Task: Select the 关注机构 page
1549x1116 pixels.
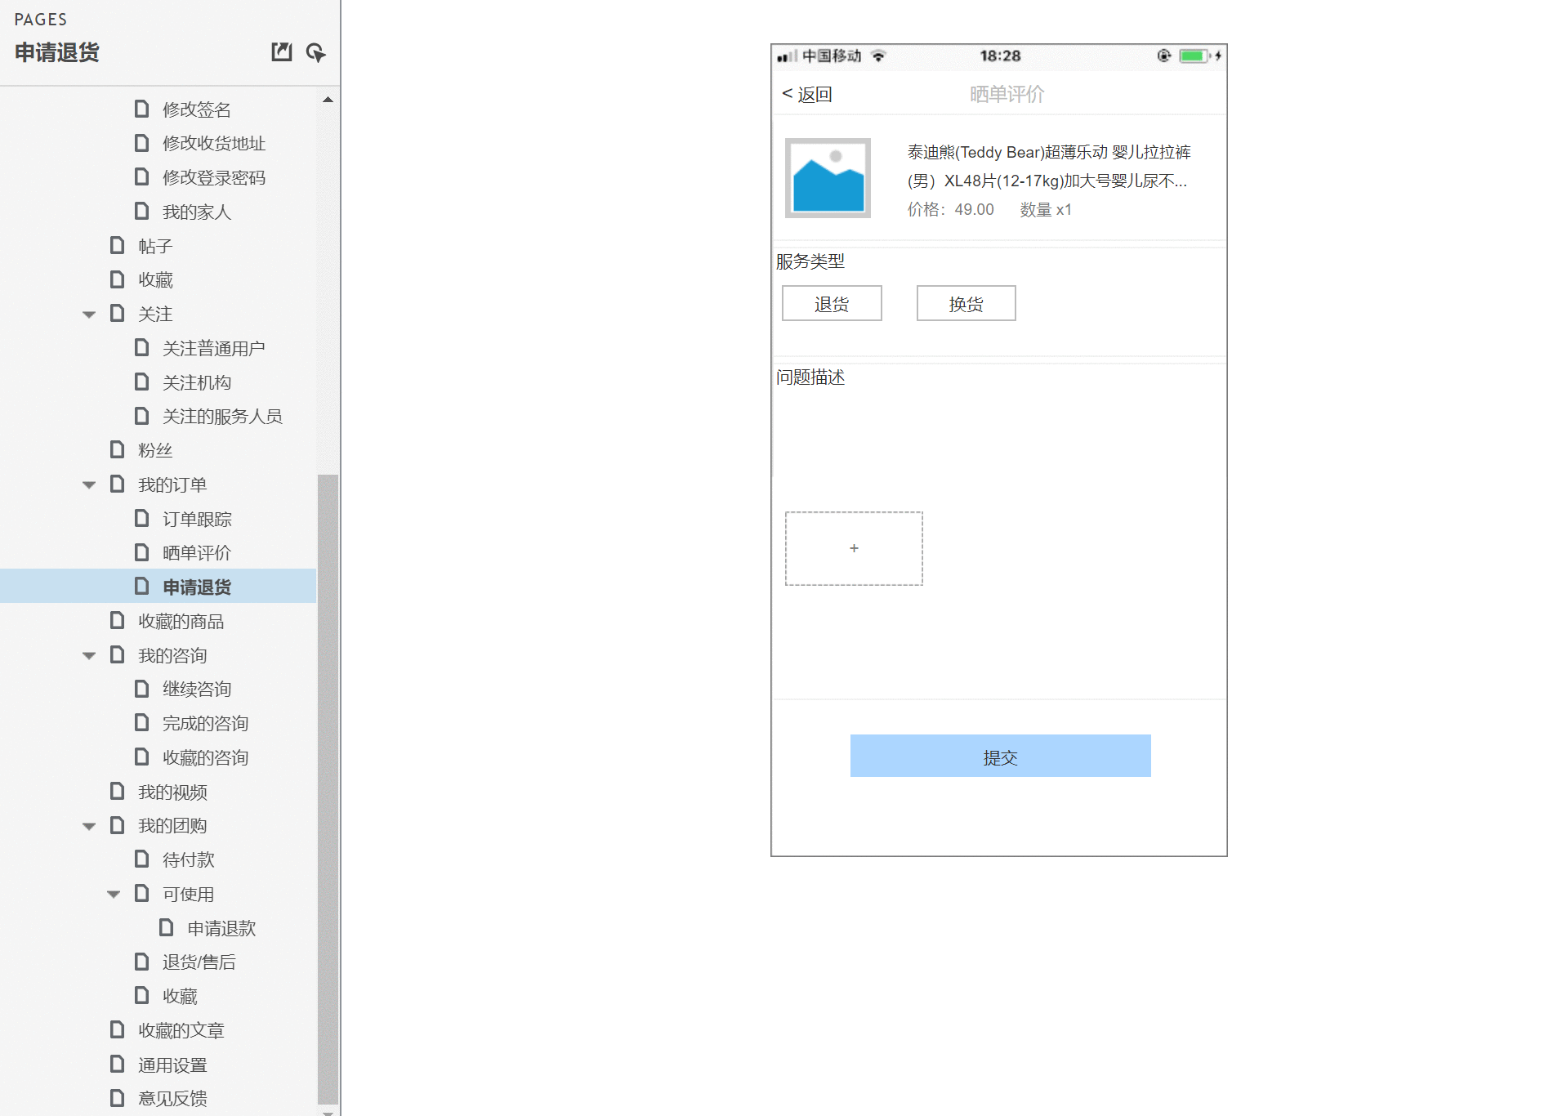Action: point(197,382)
